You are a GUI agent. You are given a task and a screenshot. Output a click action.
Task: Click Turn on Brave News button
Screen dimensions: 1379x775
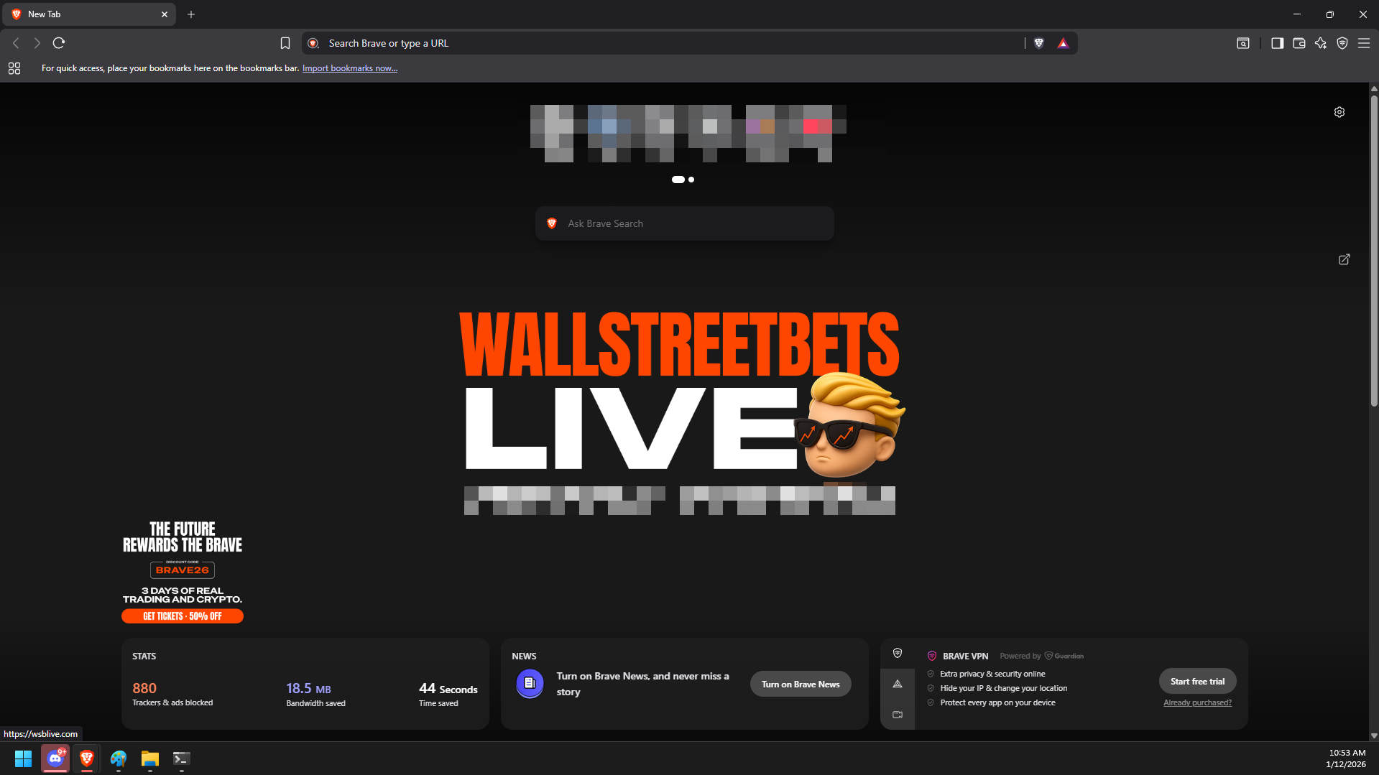(x=800, y=684)
